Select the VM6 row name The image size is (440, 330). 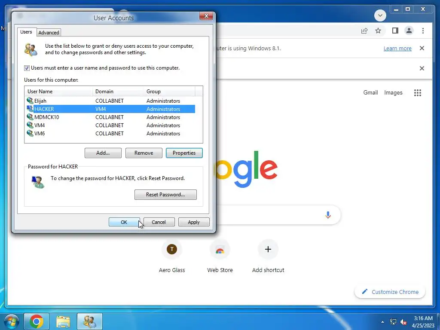(x=40, y=133)
